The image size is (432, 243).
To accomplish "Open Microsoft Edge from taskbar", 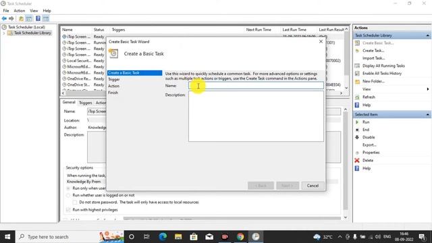I will (x=163, y=237).
